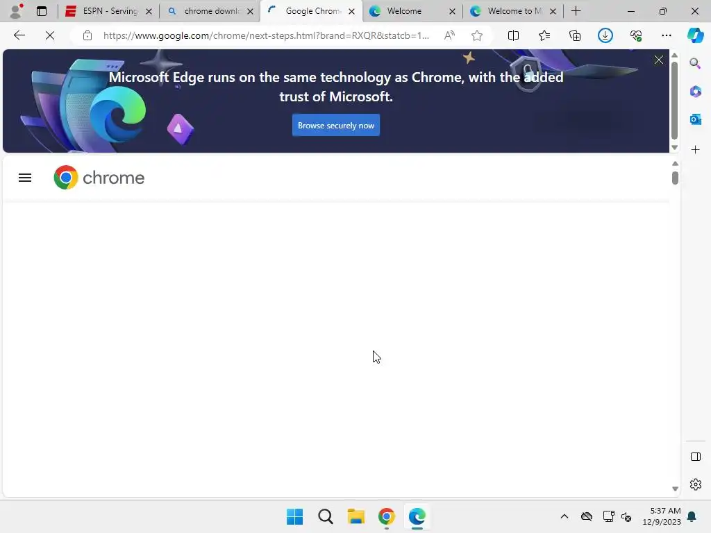Open sidebar Search icon
The width and height of the screenshot is (711, 533).
click(695, 63)
